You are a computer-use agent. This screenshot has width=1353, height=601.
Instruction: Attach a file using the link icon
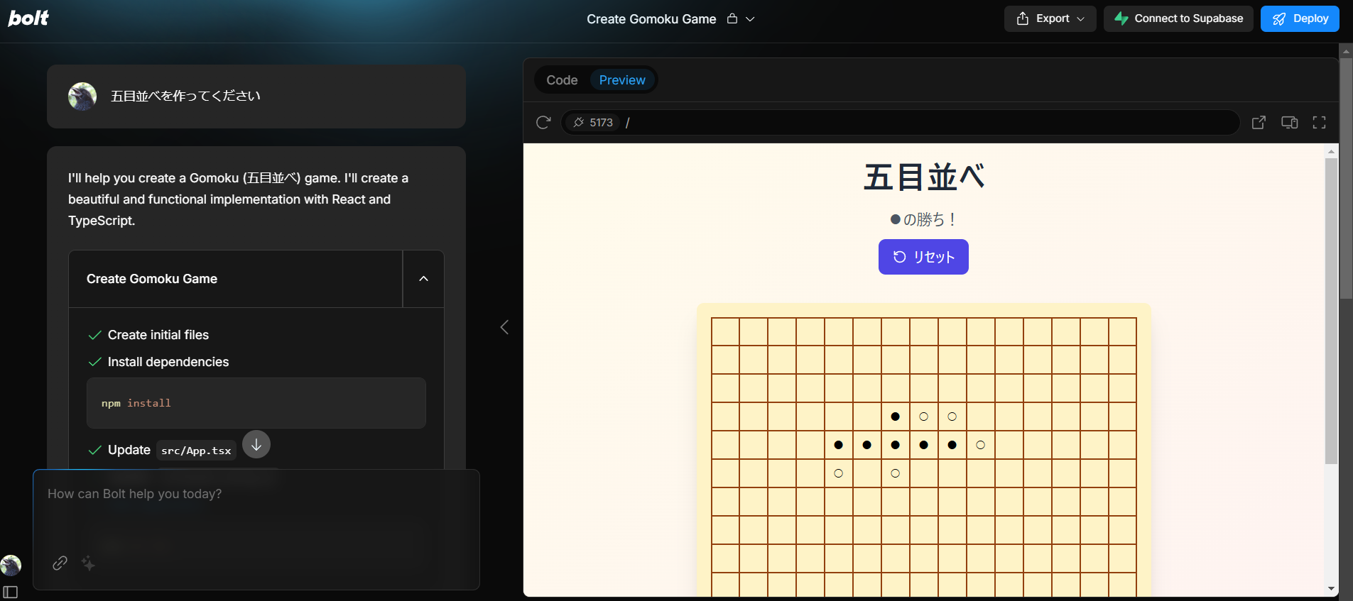point(60,563)
